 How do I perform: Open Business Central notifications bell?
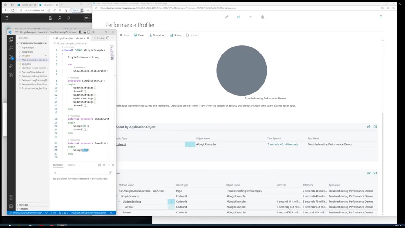(x=69, y=18)
